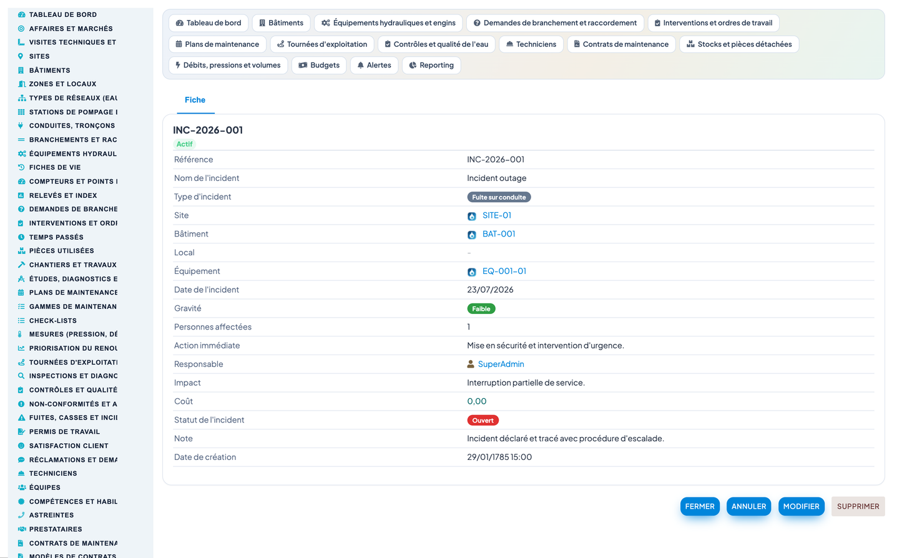
Task: Click the Fiches de vie history icon
Action: click(x=21, y=167)
